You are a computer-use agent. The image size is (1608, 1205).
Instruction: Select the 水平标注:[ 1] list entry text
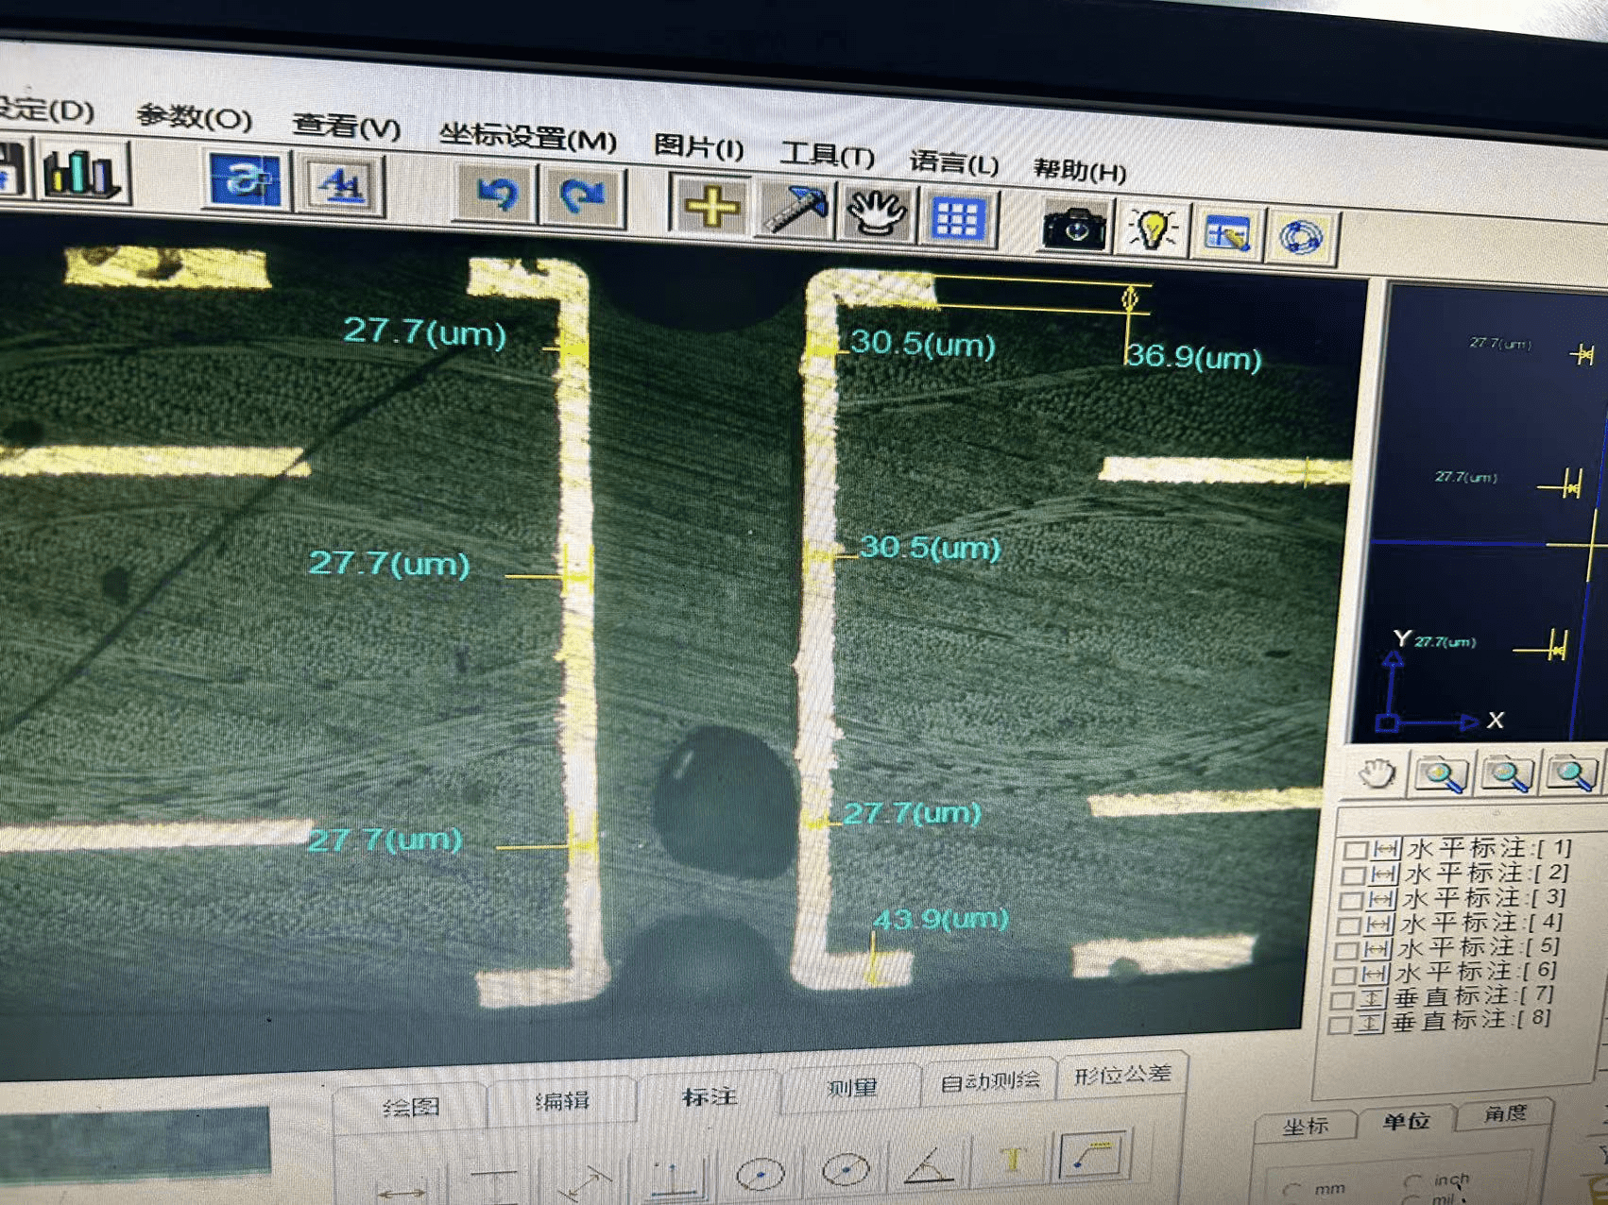click(x=1489, y=848)
